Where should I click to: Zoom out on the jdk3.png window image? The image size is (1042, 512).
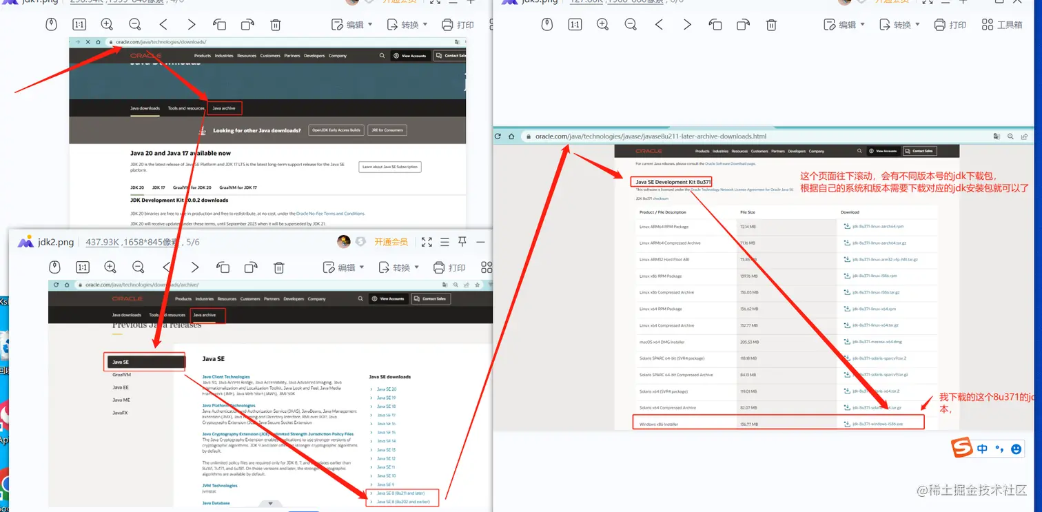[631, 25]
